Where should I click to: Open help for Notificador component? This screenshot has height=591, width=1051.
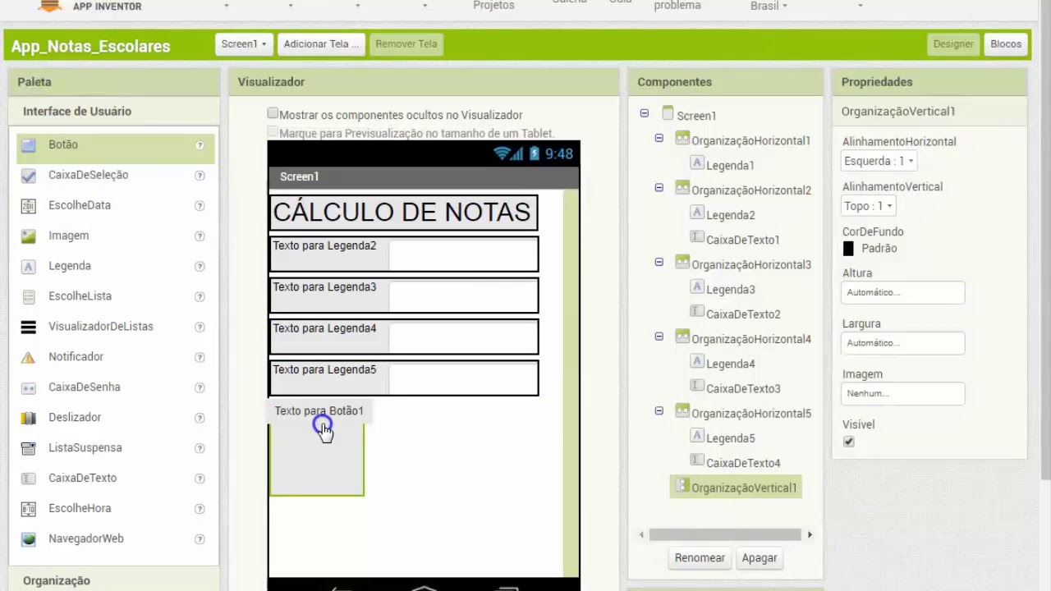pos(200,358)
